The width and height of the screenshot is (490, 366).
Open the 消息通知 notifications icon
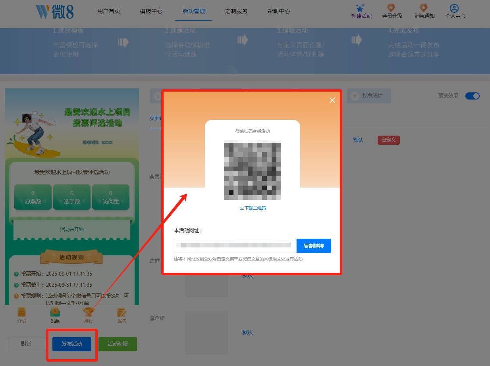coord(424,8)
